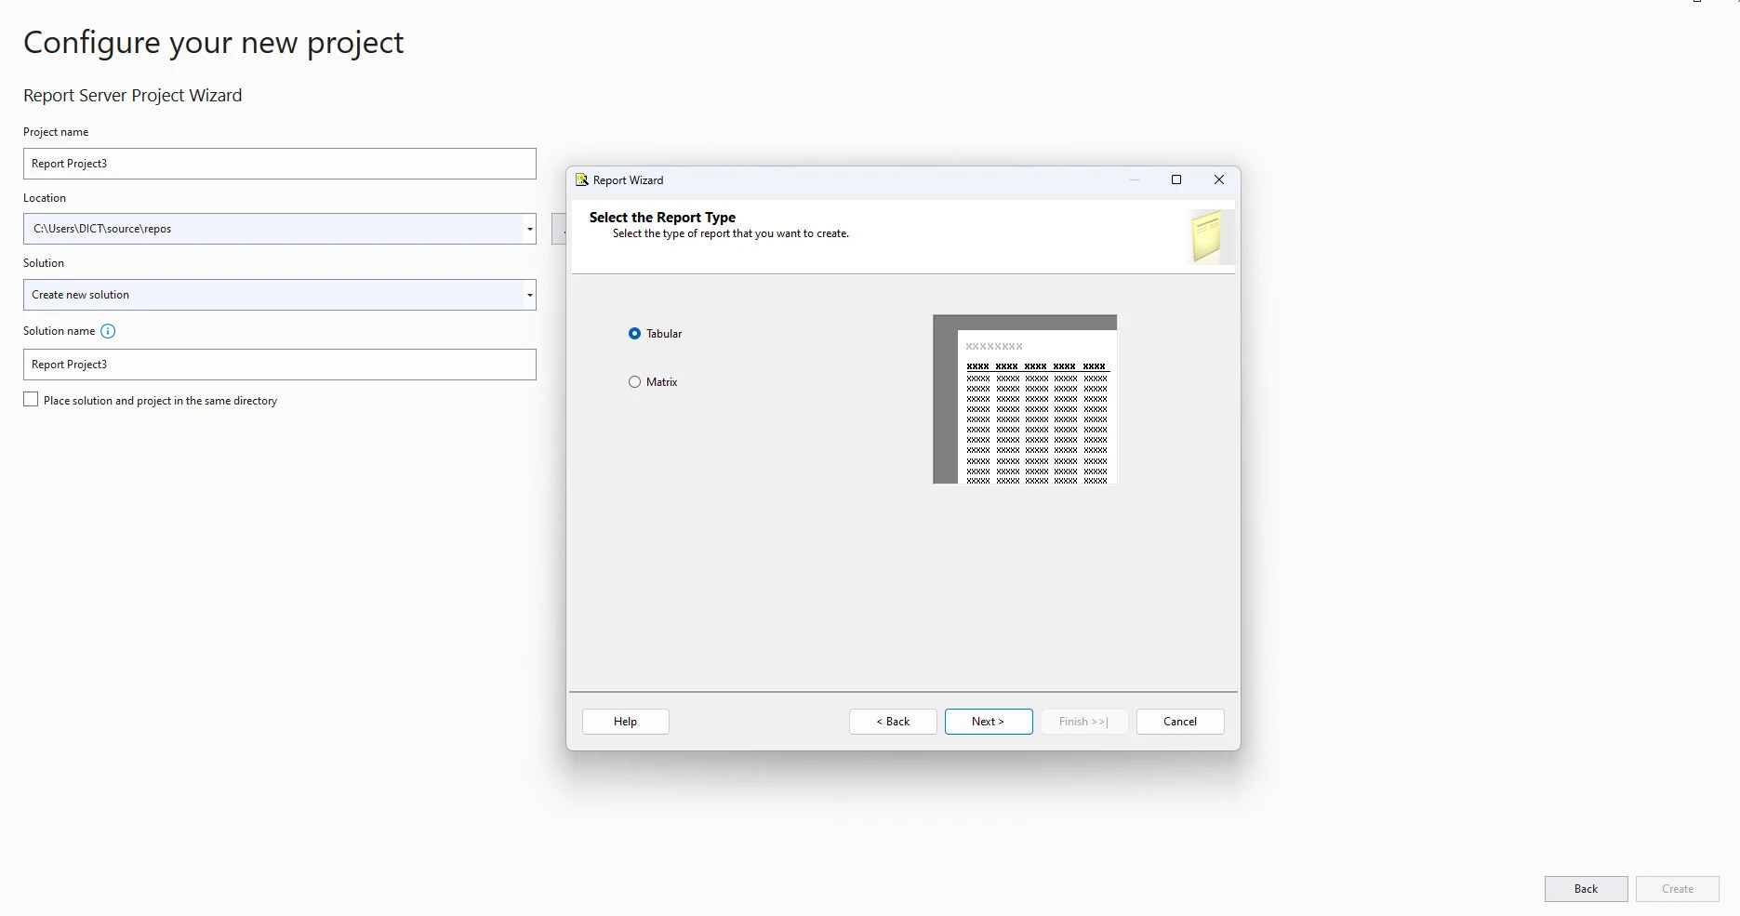Click the Solution name text field
Image resolution: width=1740 pixels, height=916 pixels.
[279, 365]
